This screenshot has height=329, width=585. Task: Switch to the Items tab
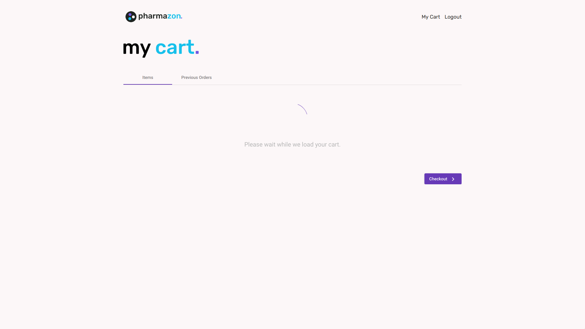tap(148, 78)
